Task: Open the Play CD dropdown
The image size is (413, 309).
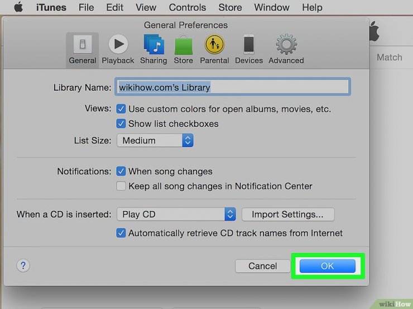Action: pyautogui.click(x=176, y=214)
